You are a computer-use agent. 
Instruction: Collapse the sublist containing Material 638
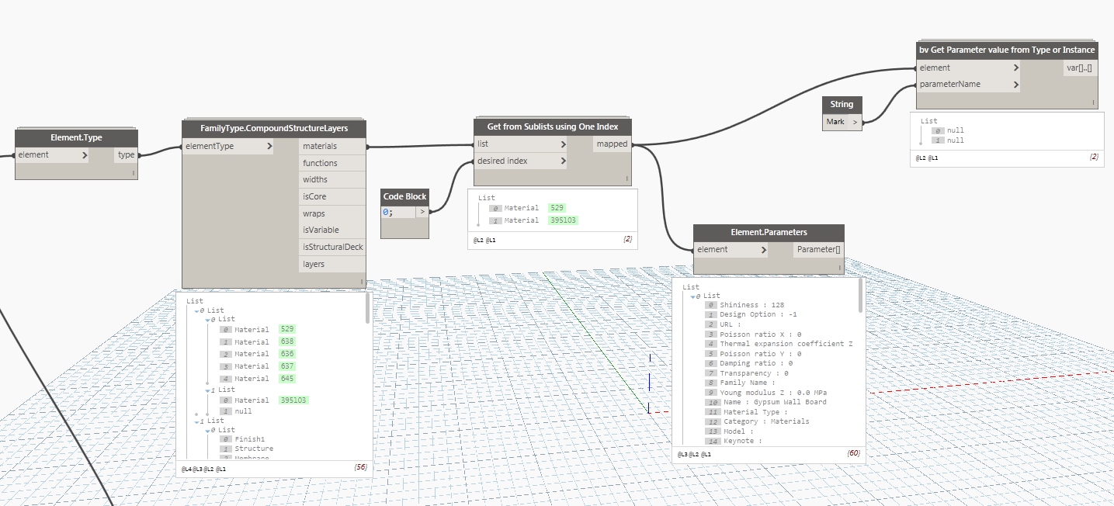208,319
